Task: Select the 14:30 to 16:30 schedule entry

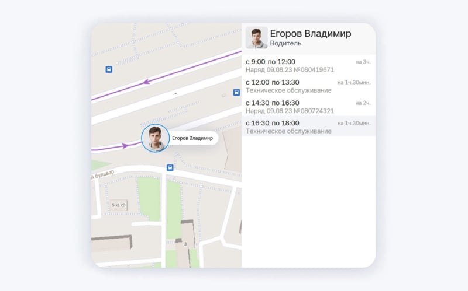Action: pos(308,107)
